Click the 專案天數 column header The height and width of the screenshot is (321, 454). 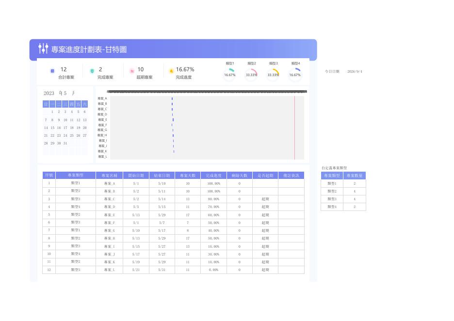point(188,176)
